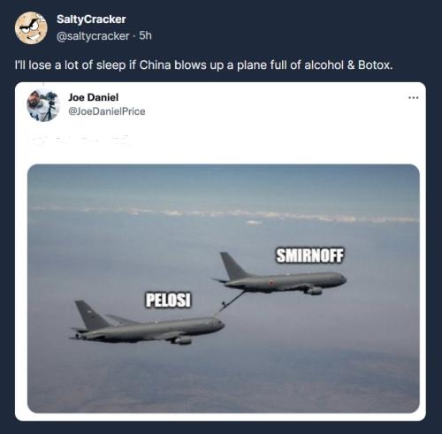Click the upper tanker plane in image
The height and width of the screenshot is (434, 442).
[x=279, y=276]
